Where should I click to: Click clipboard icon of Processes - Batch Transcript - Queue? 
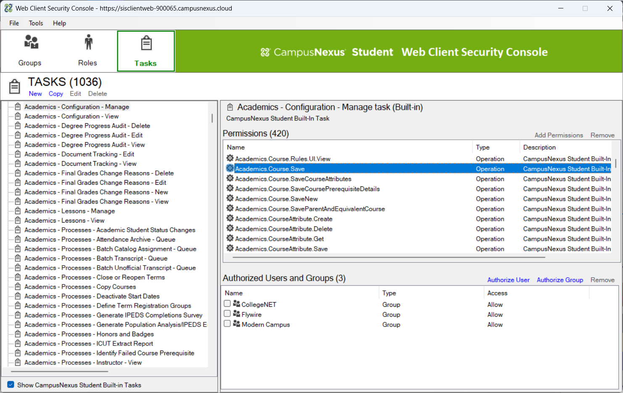click(x=18, y=258)
